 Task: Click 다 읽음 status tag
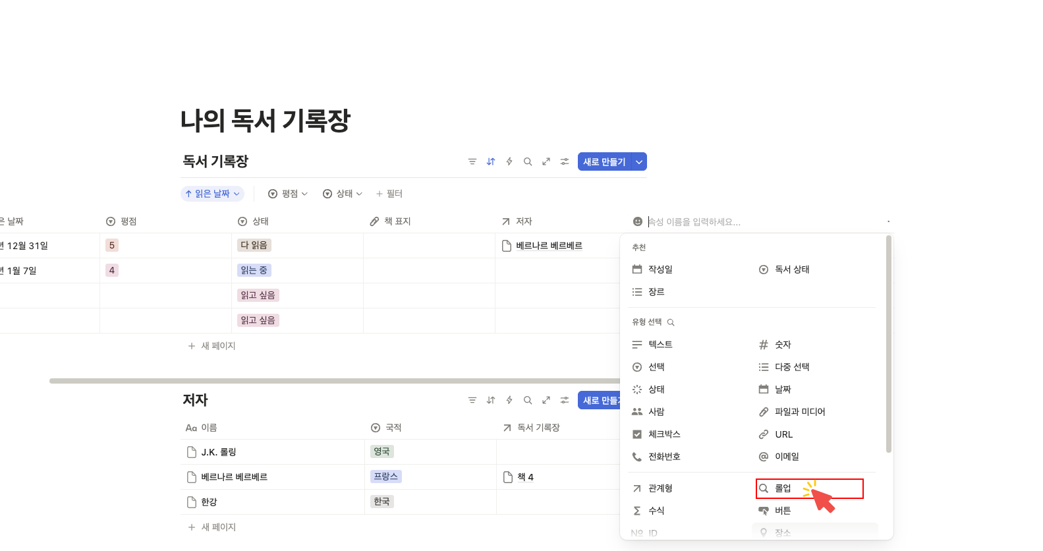[254, 245]
